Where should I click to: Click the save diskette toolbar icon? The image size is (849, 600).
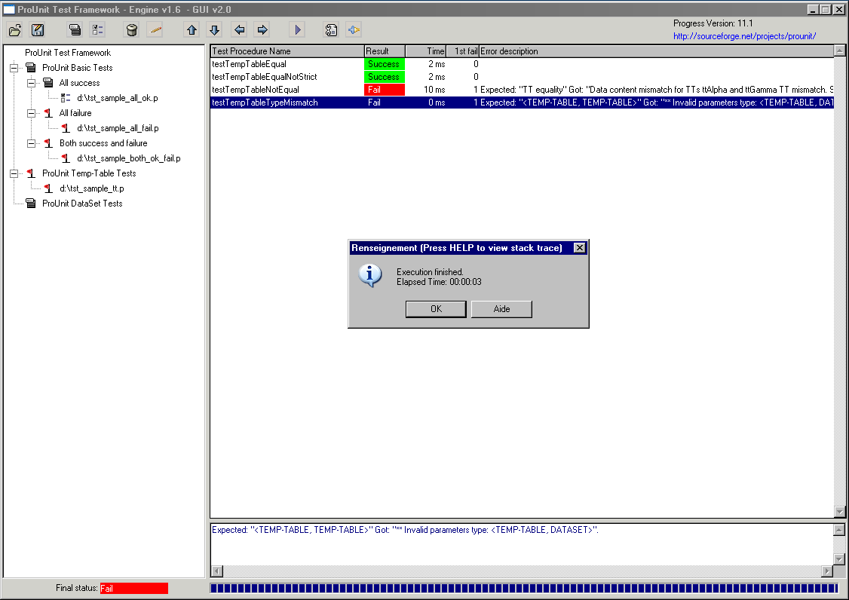[x=38, y=30]
